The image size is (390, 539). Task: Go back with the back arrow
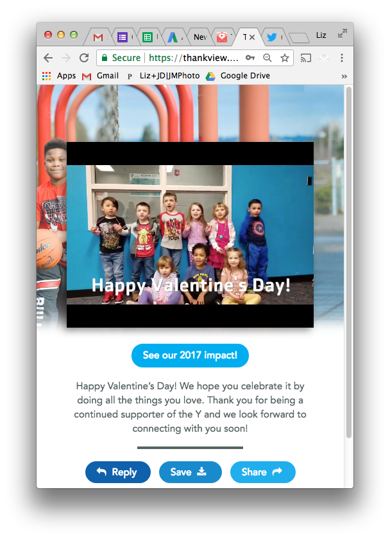tap(48, 58)
